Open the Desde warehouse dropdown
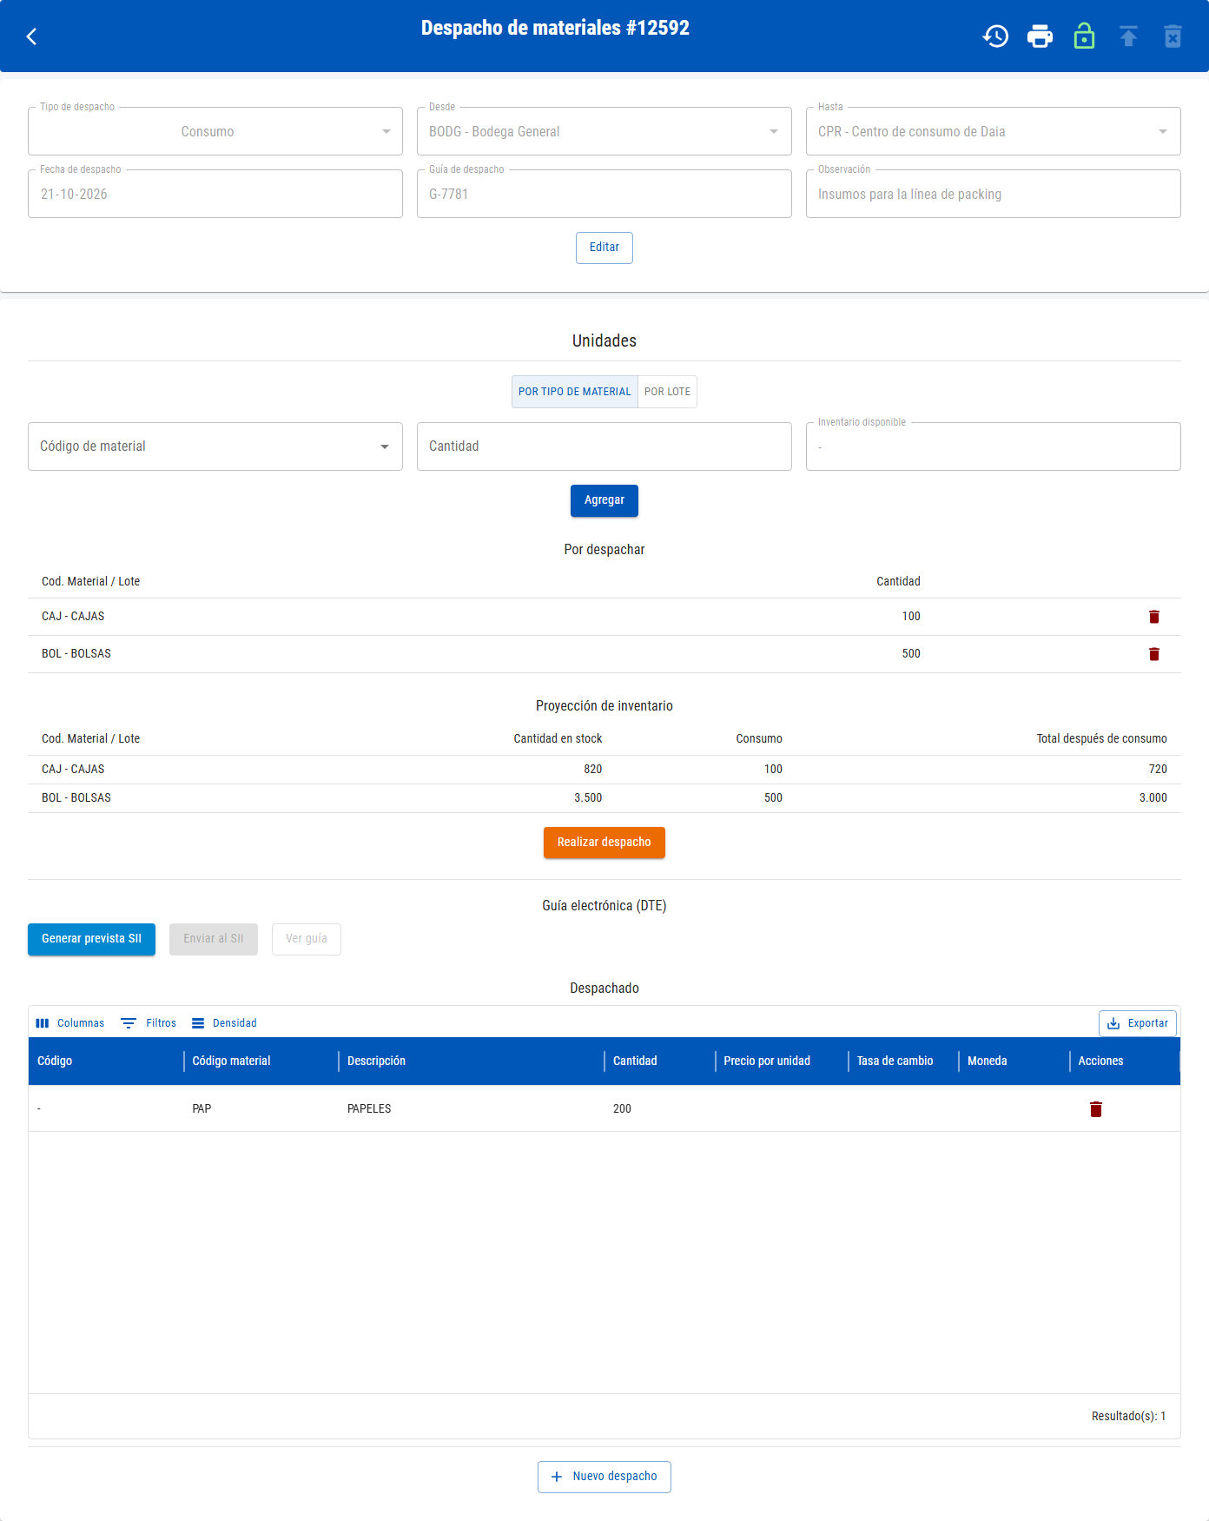Image resolution: width=1209 pixels, height=1521 pixels. [604, 131]
